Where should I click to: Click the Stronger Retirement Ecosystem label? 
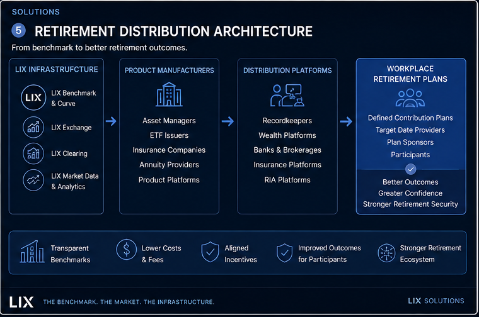coord(430,253)
